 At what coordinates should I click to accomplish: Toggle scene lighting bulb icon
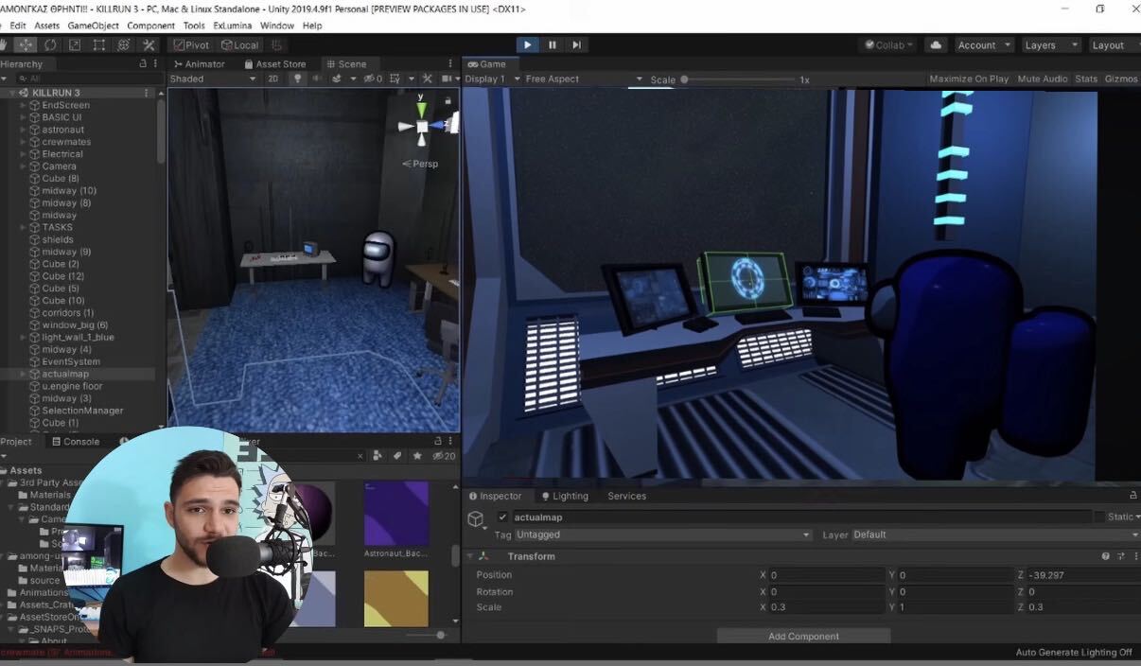pos(297,79)
